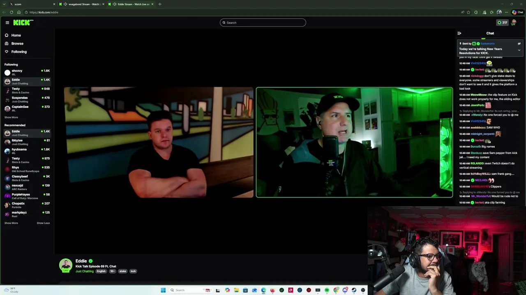Open Discord from taskbar
The width and height of the screenshot is (526, 295).
point(345,290)
